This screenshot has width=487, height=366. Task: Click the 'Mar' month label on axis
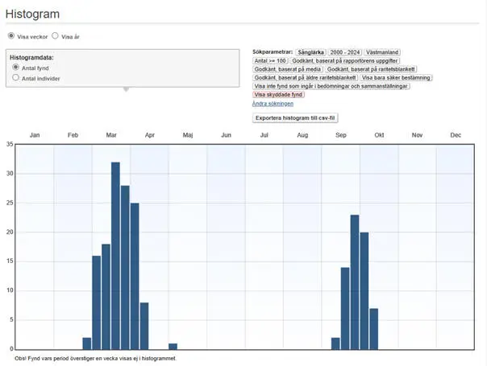(111, 135)
